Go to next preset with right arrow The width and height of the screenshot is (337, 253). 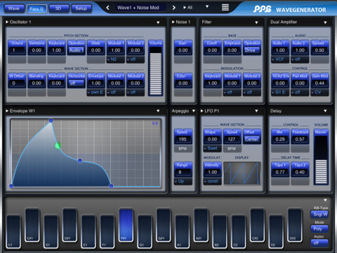tap(173, 8)
